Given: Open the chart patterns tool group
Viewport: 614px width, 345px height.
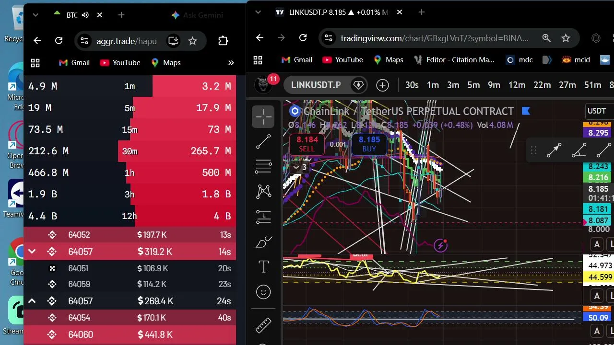Looking at the screenshot, I should [263, 192].
